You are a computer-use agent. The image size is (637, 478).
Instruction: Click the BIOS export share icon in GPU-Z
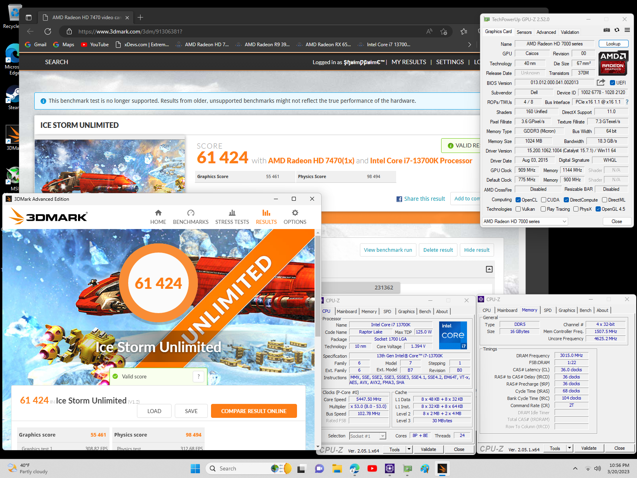point(601,82)
